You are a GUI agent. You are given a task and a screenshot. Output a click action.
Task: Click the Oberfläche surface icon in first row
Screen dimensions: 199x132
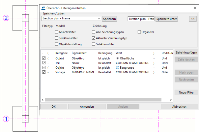117,58
